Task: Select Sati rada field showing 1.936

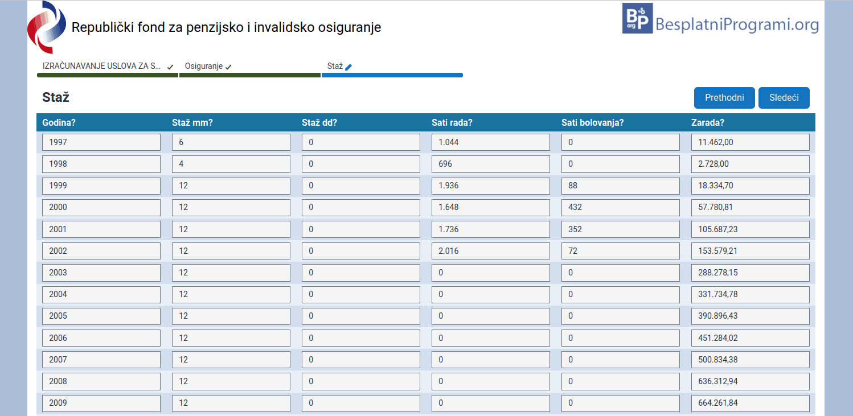Action: (491, 186)
